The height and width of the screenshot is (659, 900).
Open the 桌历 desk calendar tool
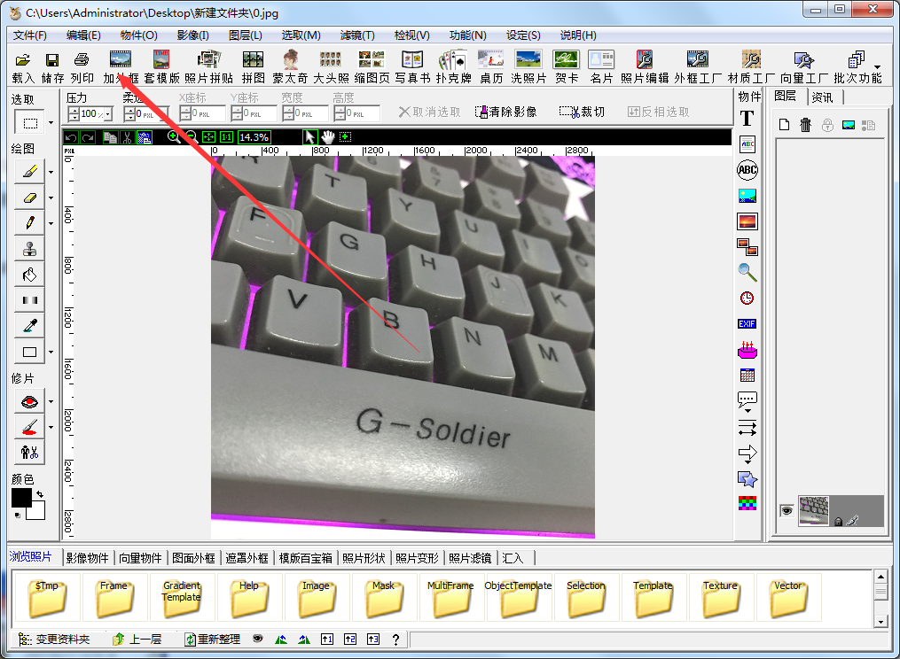tap(490, 67)
